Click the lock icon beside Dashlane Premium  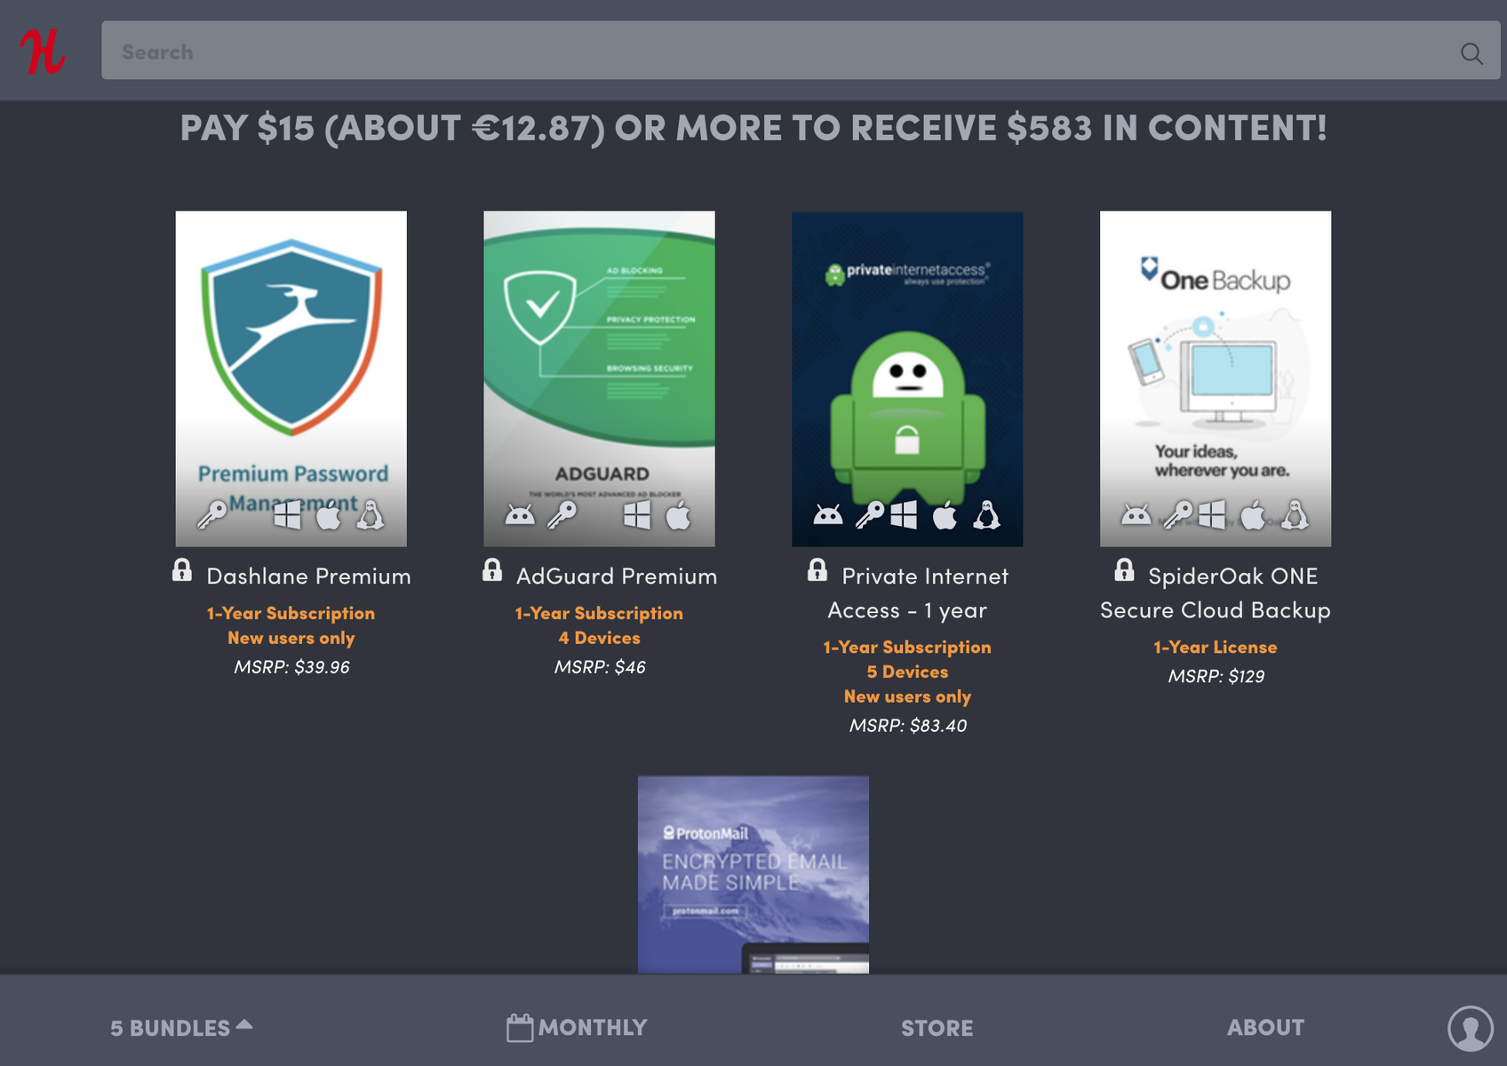click(182, 570)
